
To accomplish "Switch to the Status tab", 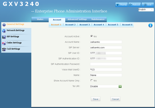I will click(40, 19).
